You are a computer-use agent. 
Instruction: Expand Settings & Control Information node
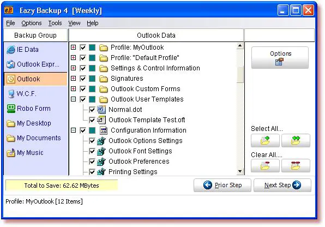tap(74, 68)
